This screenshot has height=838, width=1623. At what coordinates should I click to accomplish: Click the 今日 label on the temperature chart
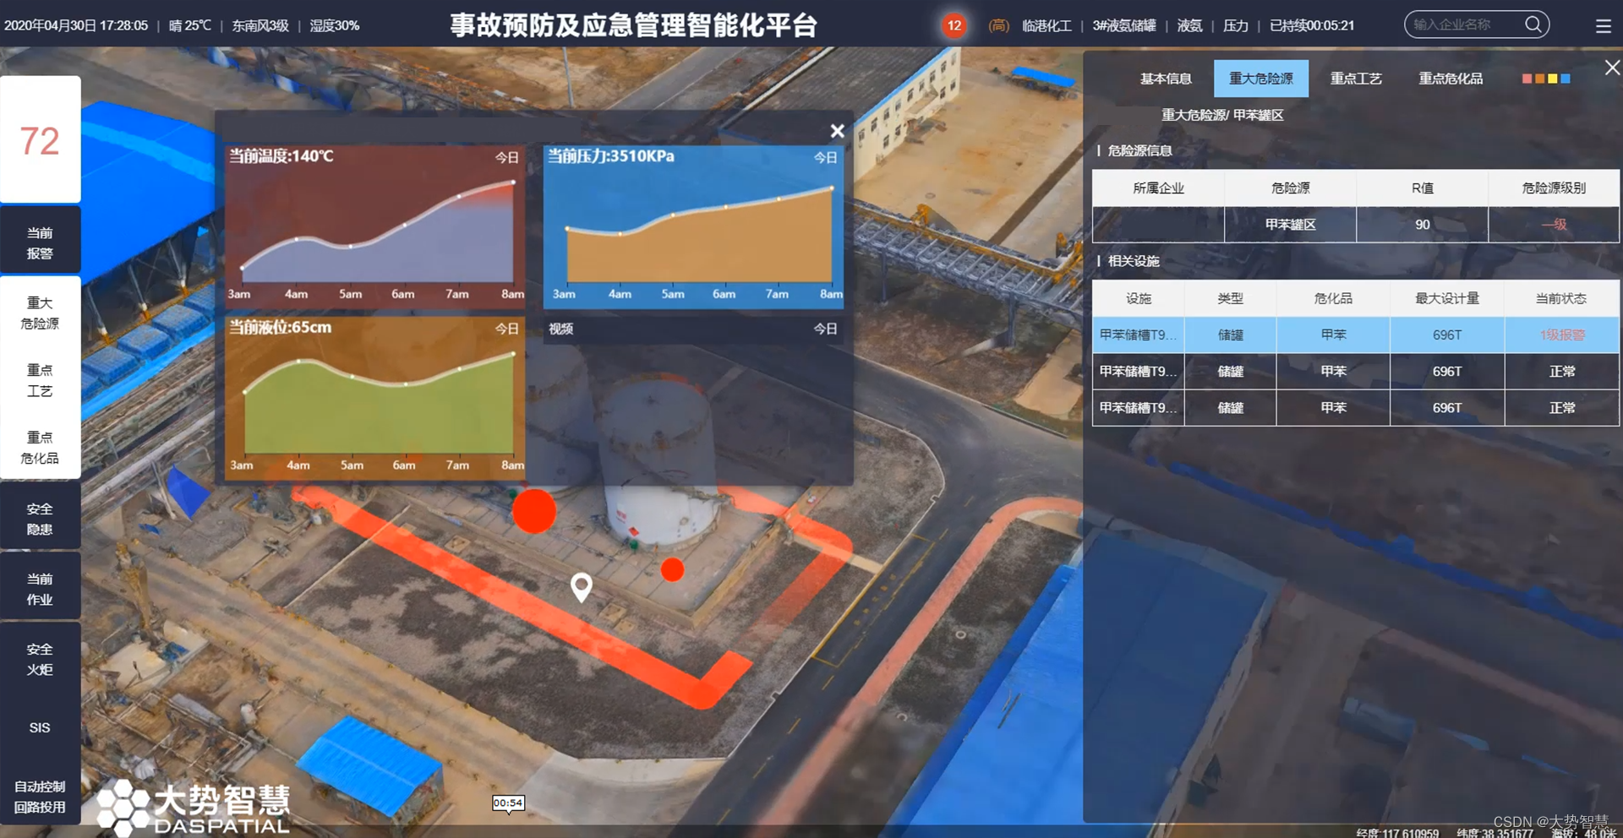coord(506,157)
